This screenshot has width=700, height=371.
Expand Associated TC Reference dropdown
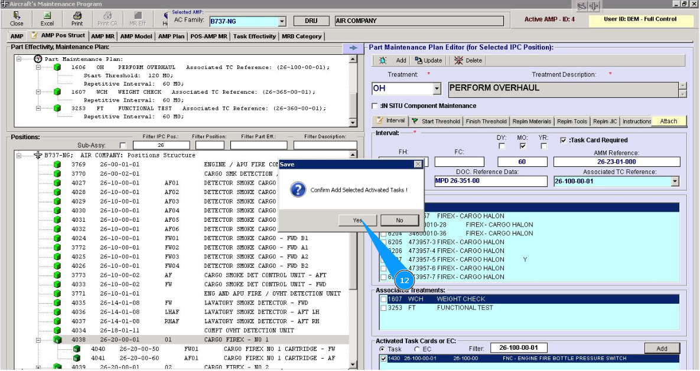point(675,182)
